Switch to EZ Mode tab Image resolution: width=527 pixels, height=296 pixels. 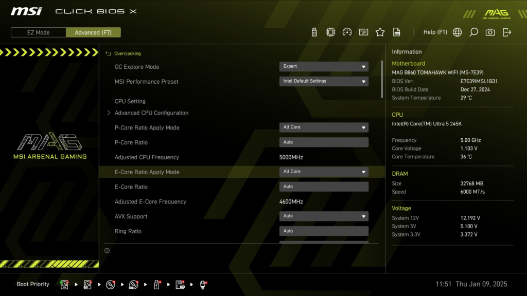38,32
